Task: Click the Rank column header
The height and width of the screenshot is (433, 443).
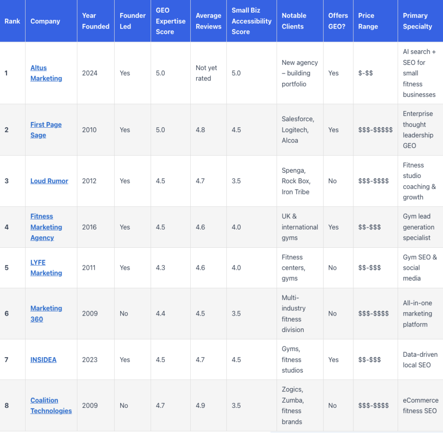Action: [12, 21]
